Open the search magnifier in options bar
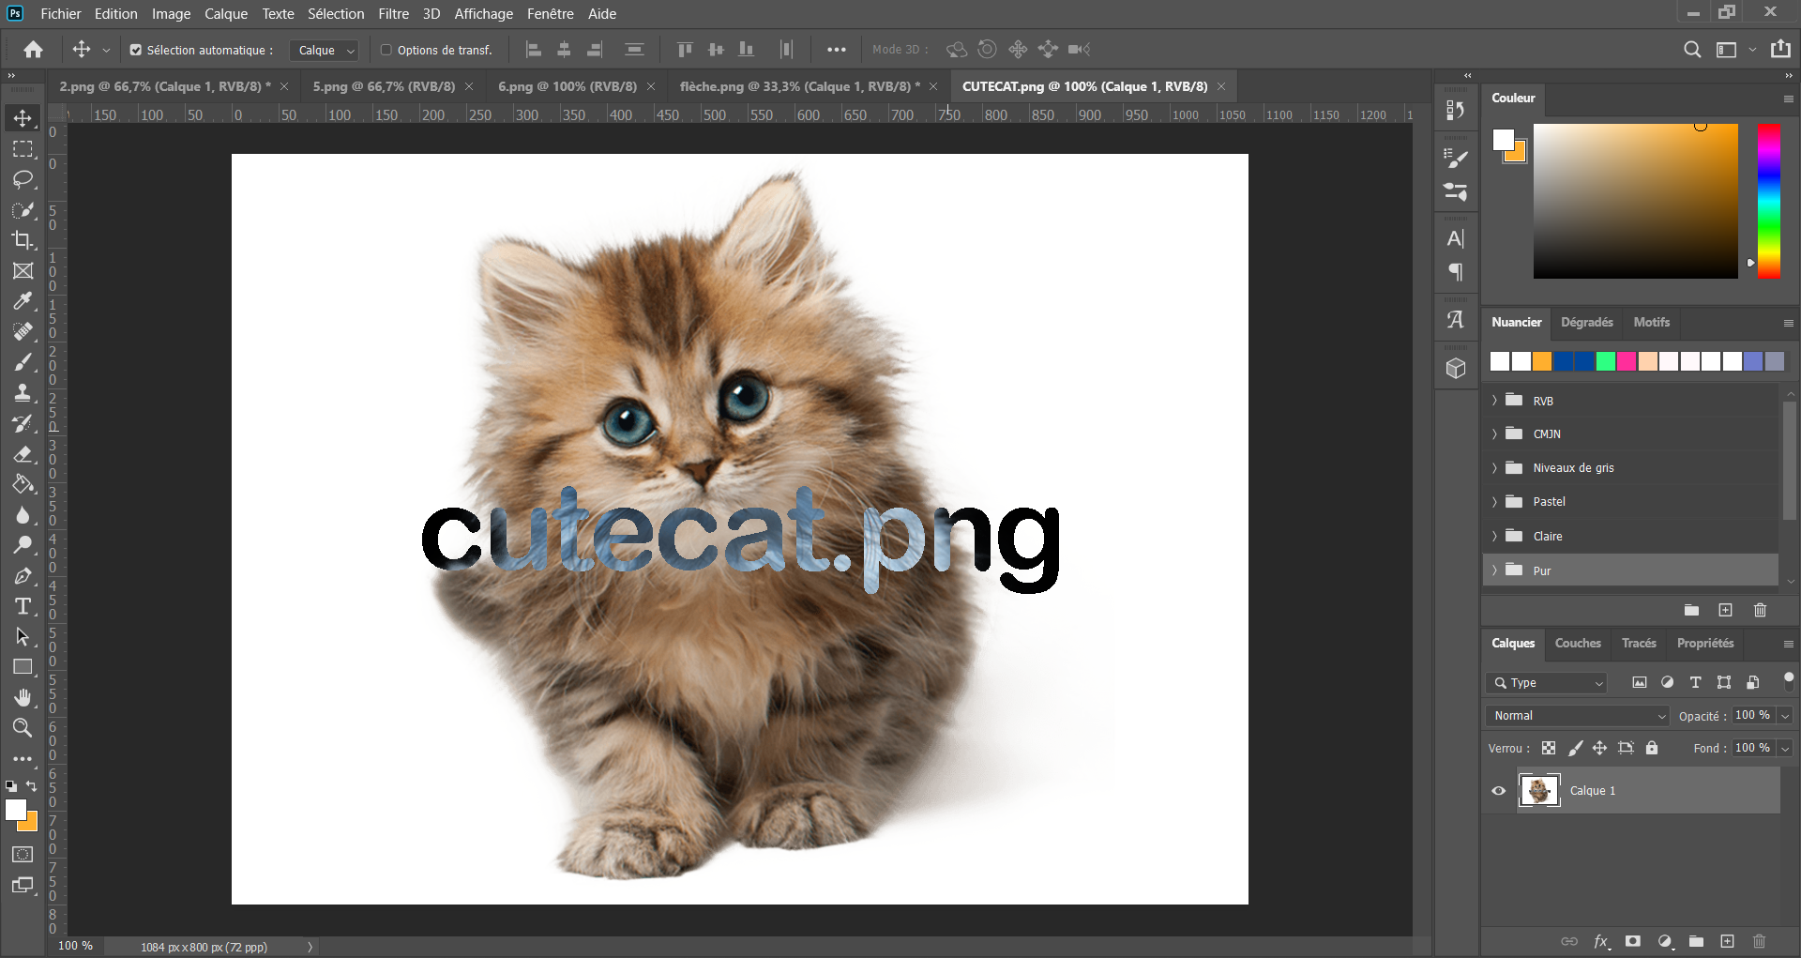 pos(1692,50)
